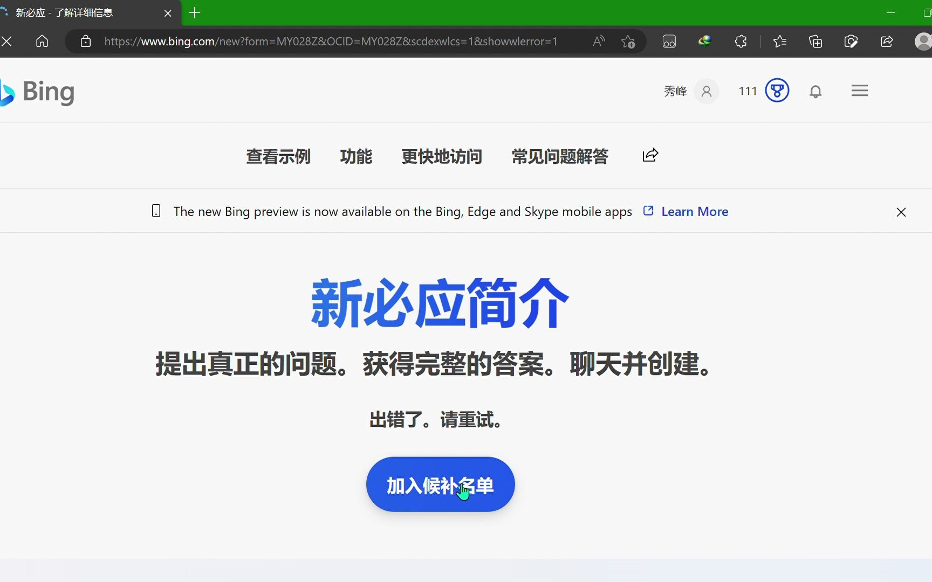The width and height of the screenshot is (932, 582).
Task: Click the 出错了。请重试。 message
Action: coord(437,419)
